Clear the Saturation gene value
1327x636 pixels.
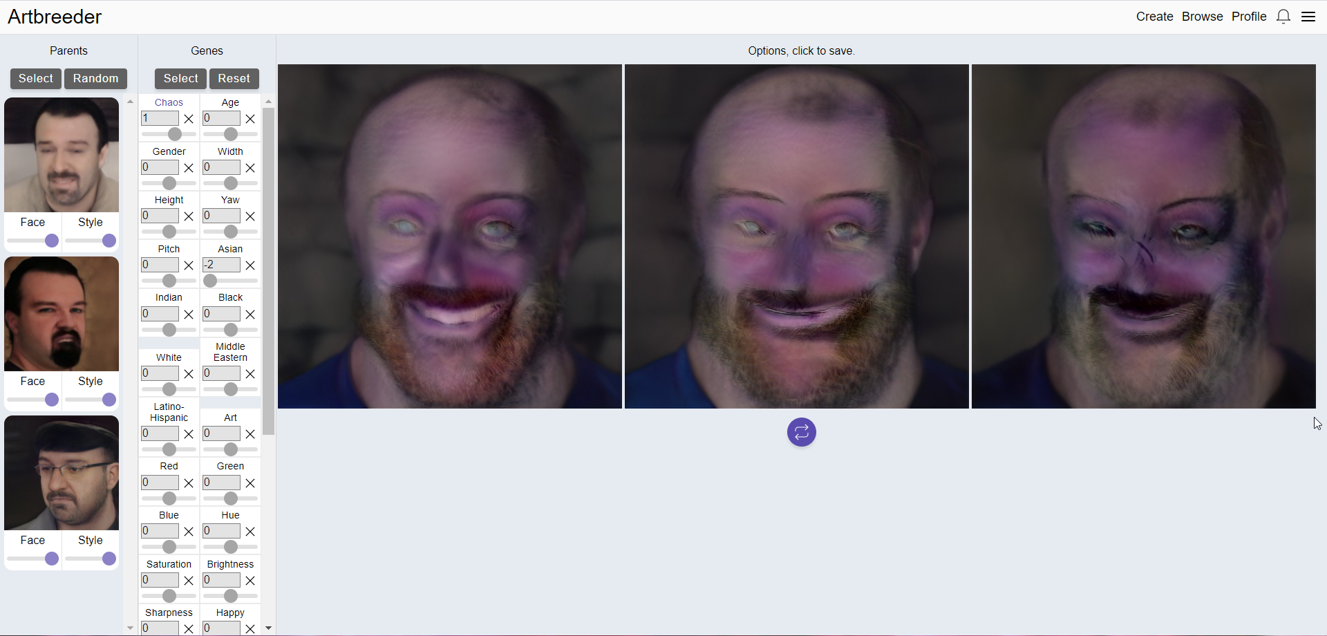tap(189, 581)
